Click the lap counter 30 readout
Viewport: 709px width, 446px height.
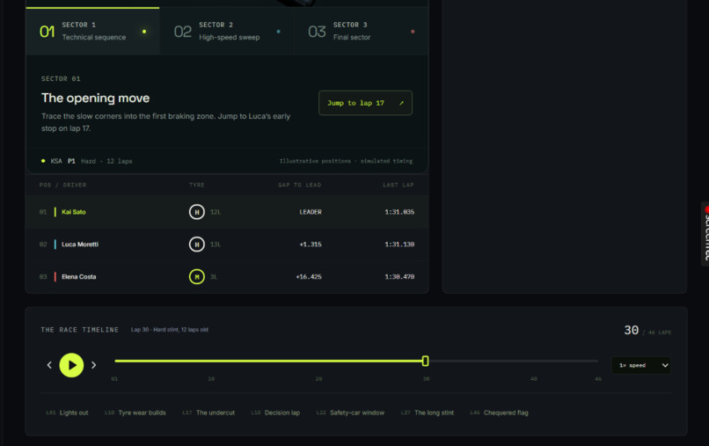(632, 330)
